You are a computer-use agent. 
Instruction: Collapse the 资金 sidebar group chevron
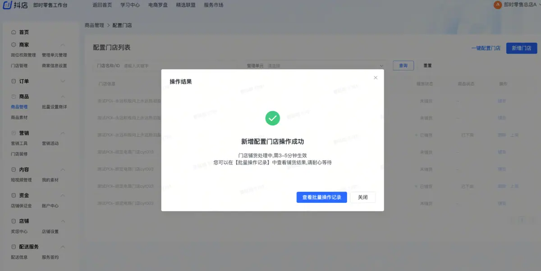coord(63,195)
